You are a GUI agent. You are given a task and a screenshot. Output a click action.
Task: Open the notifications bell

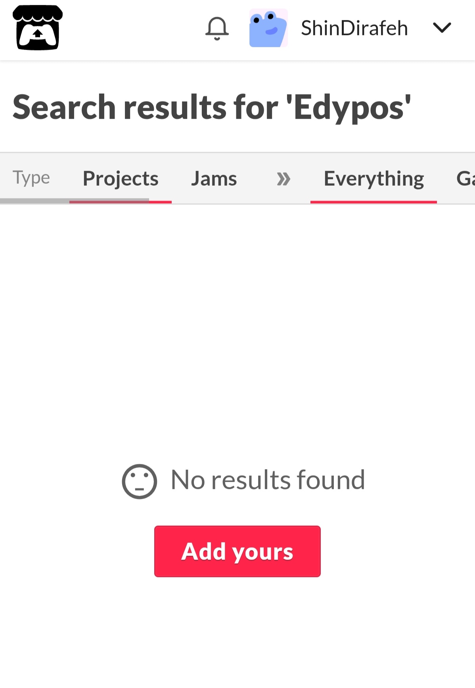tap(217, 29)
